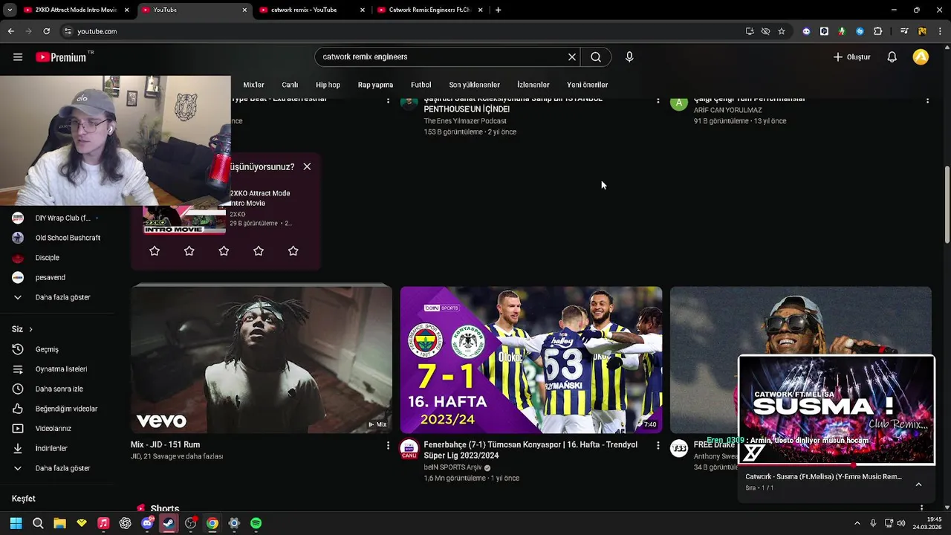Select the 'Mixler' filter chip
The image size is (951, 535).
pos(253,85)
